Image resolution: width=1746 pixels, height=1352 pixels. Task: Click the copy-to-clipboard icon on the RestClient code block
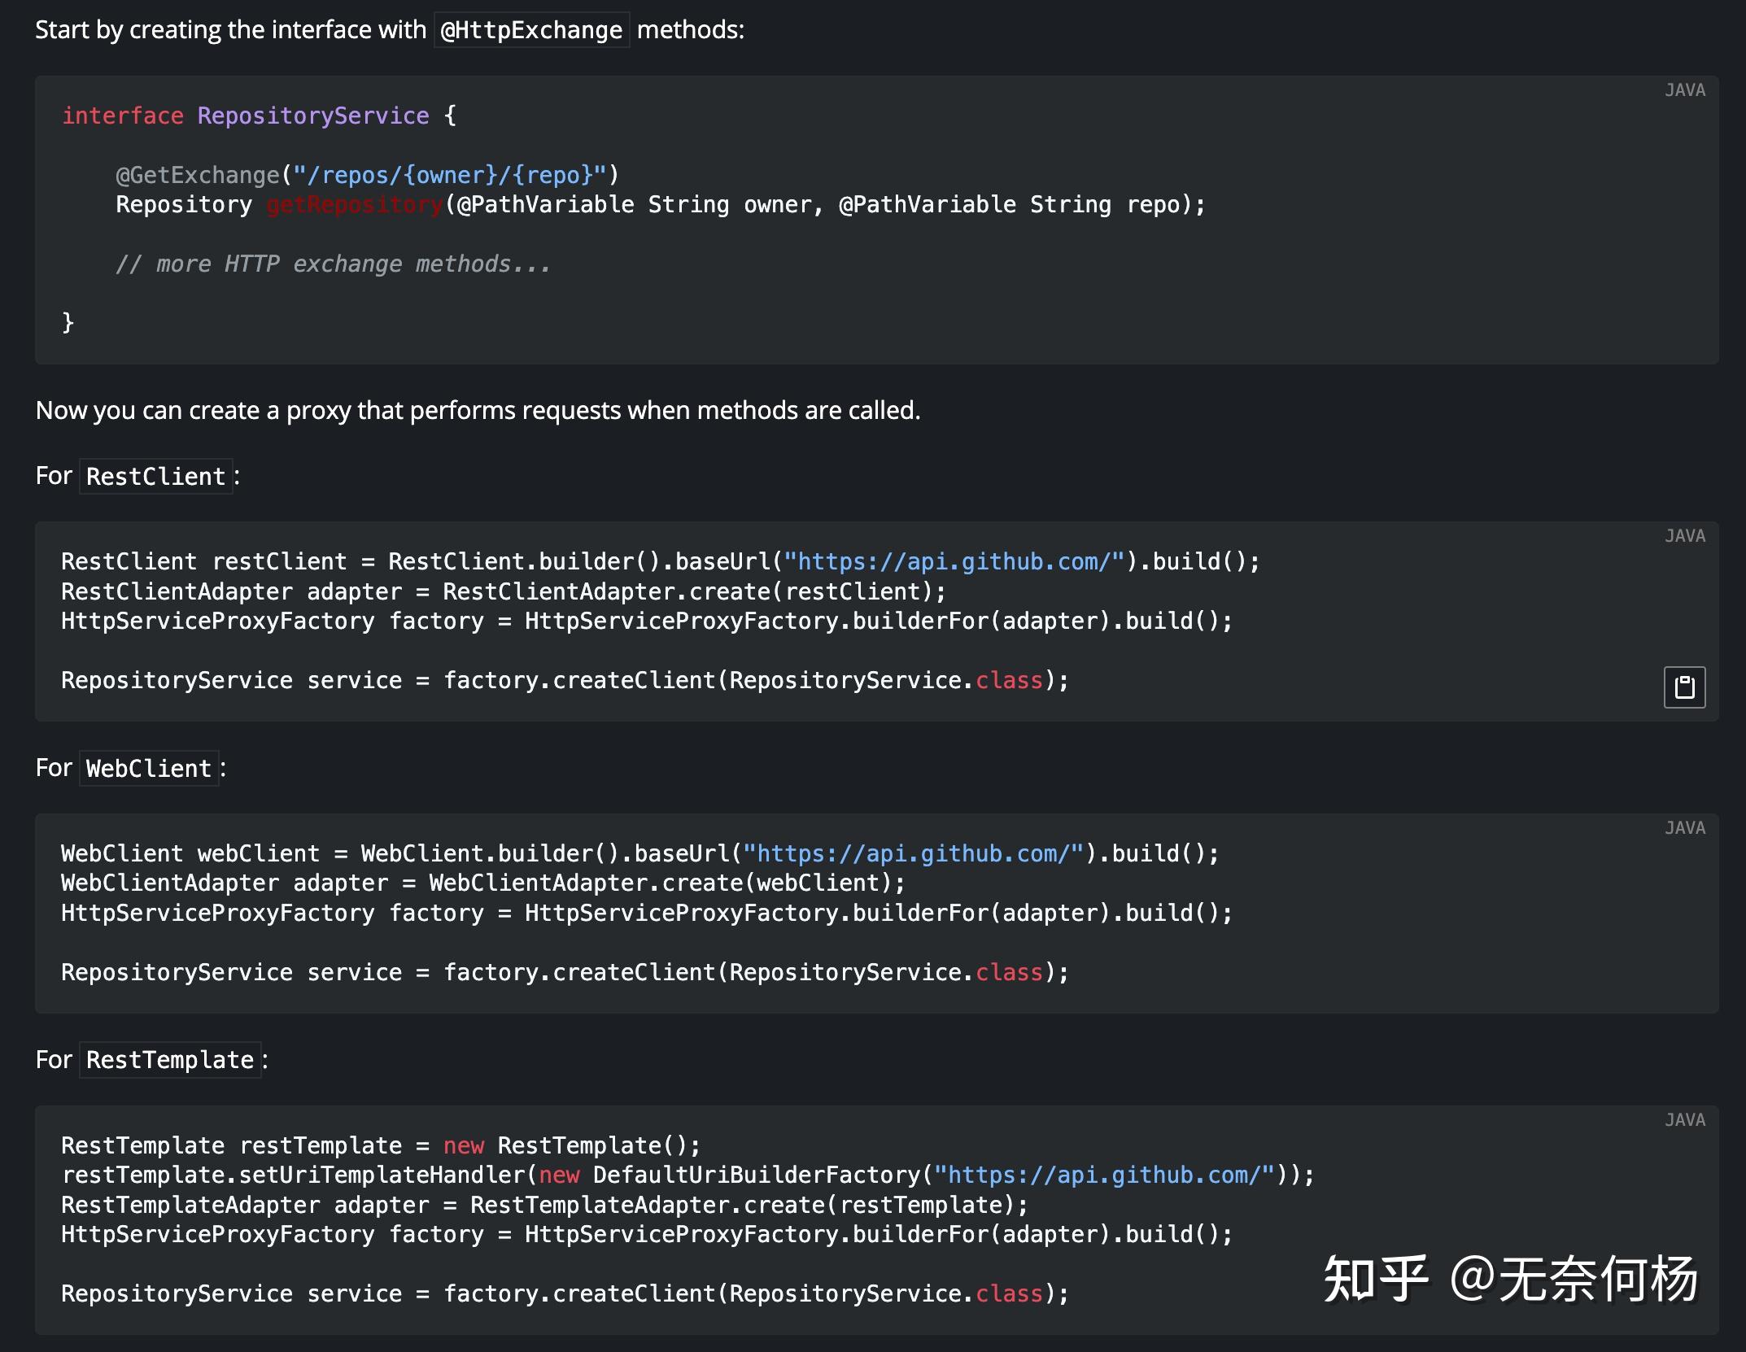[1683, 687]
